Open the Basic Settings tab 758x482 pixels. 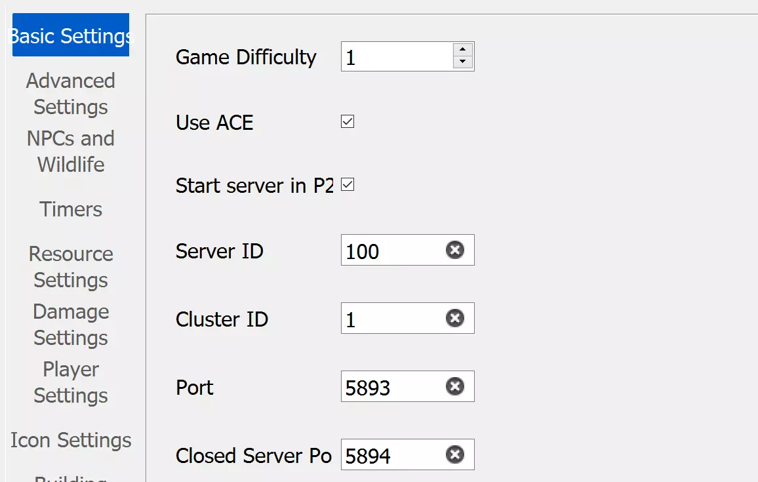point(71,35)
